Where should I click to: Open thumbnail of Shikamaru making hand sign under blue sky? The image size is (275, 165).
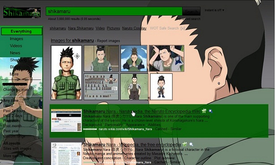[x=134, y=58]
